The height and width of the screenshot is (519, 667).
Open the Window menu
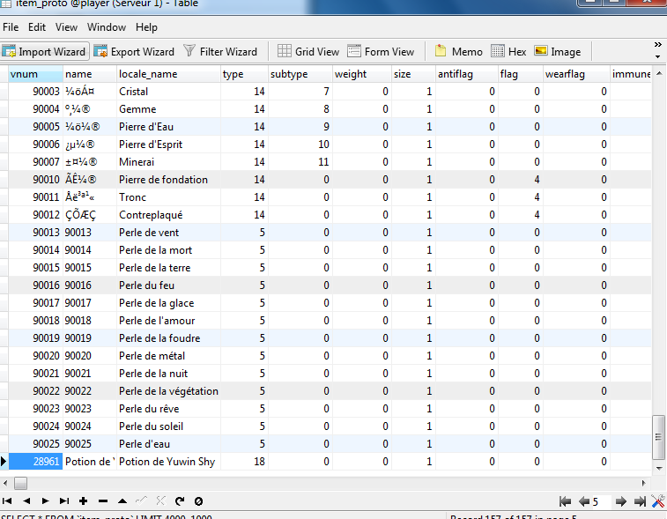click(x=107, y=27)
